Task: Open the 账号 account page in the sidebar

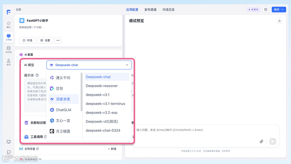Action: pyautogui.click(x=8, y=62)
